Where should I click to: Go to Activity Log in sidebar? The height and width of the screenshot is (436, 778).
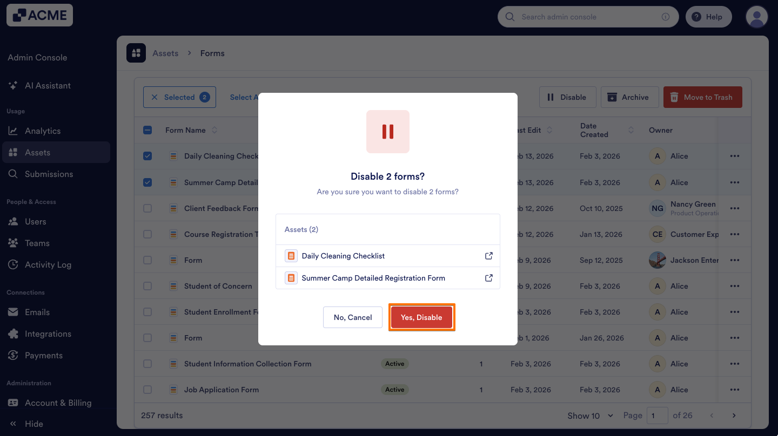(x=48, y=264)
